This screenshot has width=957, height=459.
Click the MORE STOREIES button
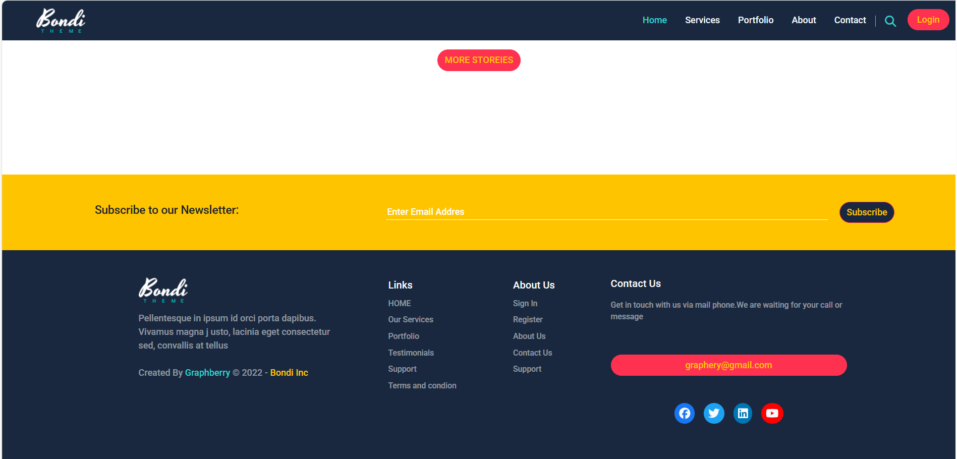click(478, 61)
